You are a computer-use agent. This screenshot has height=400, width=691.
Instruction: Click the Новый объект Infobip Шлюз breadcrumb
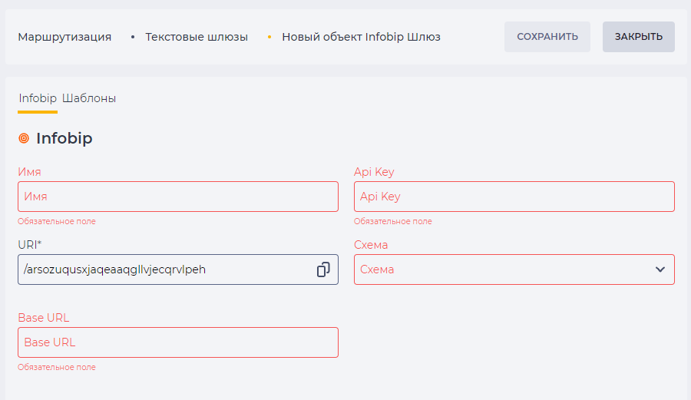(361, 37)
